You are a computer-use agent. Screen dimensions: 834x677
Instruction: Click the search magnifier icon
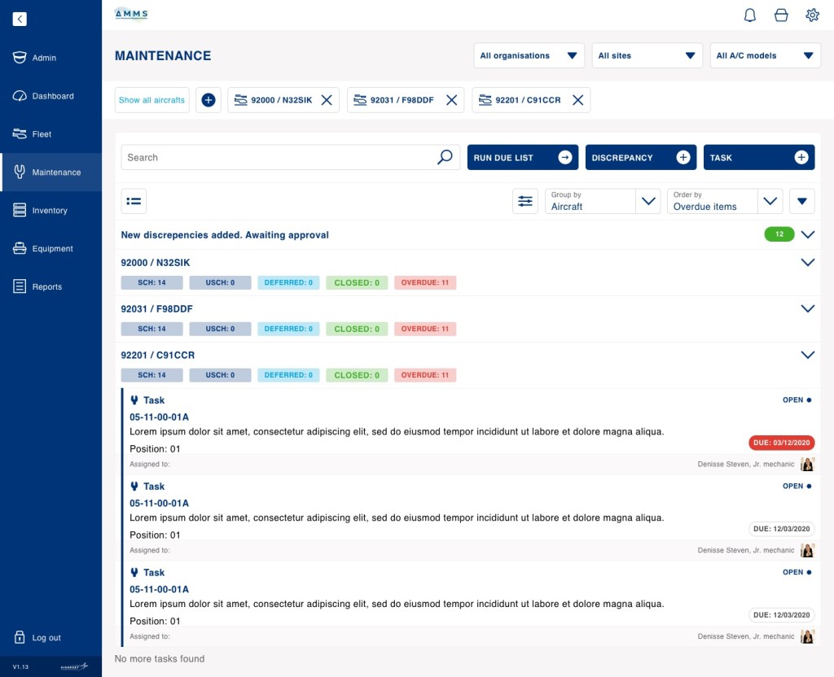click(x=445, y=157)
